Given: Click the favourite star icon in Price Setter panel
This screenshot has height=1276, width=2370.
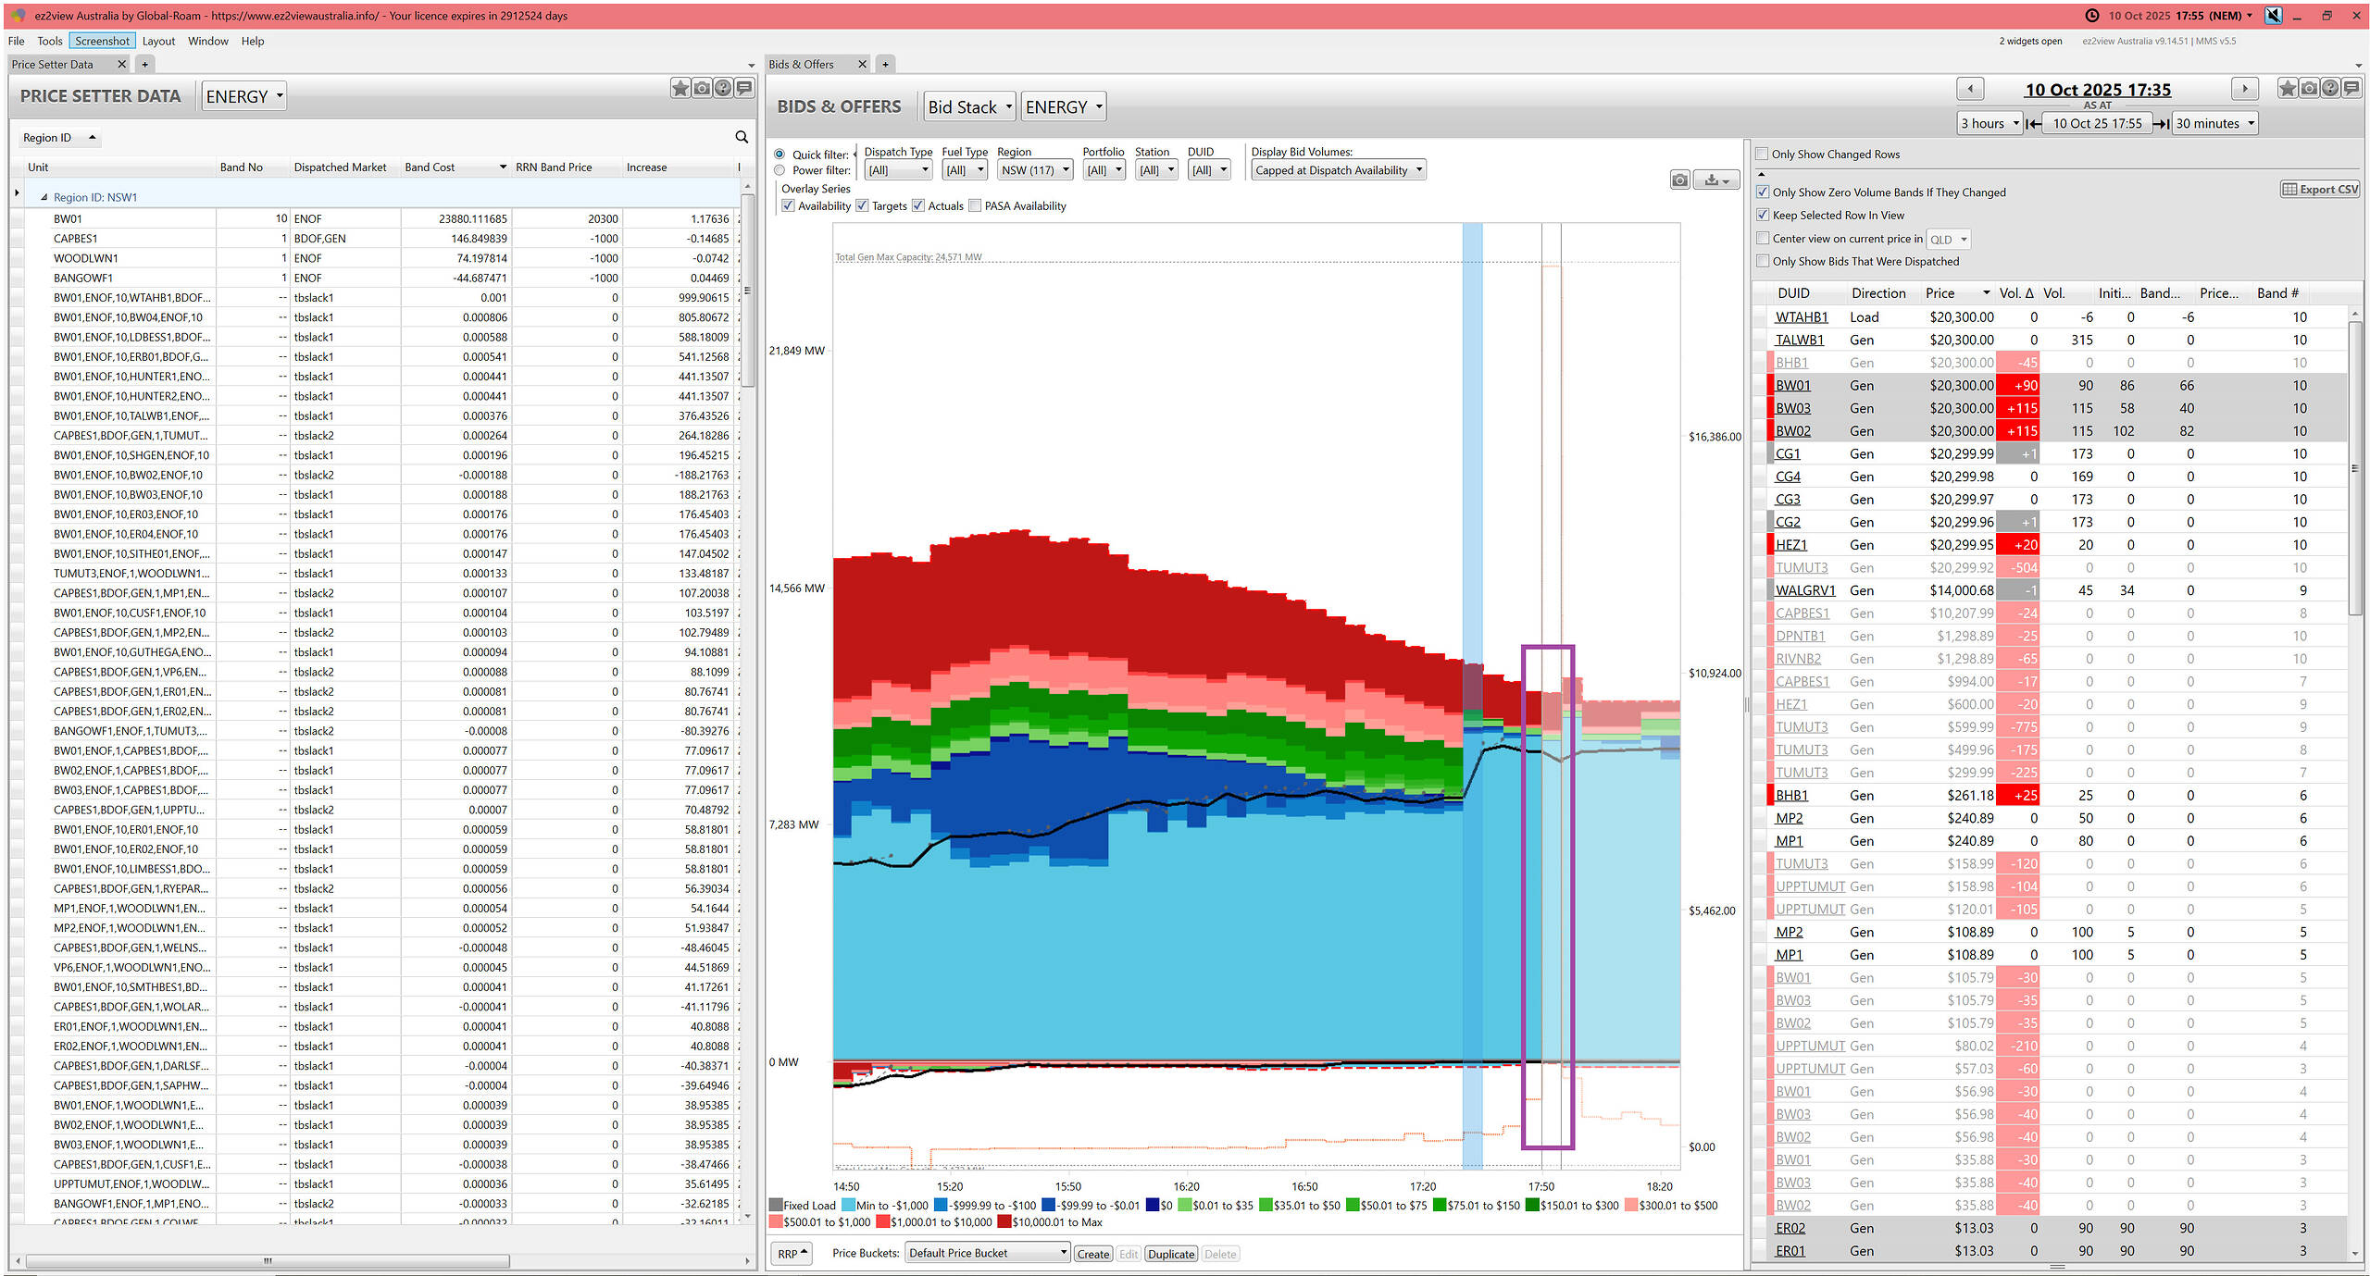Looking at the screenshot, I should 680,88.
